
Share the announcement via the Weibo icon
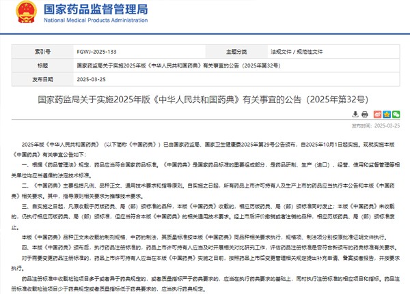(x=377, y=115)
